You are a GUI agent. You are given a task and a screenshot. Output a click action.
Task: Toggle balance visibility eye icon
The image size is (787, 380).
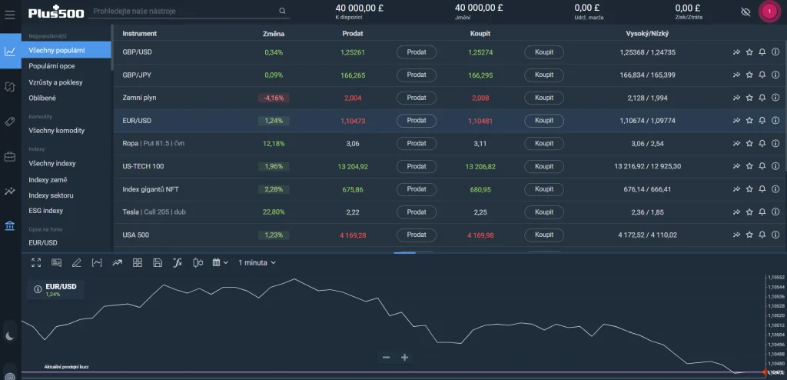coord(744,12)
